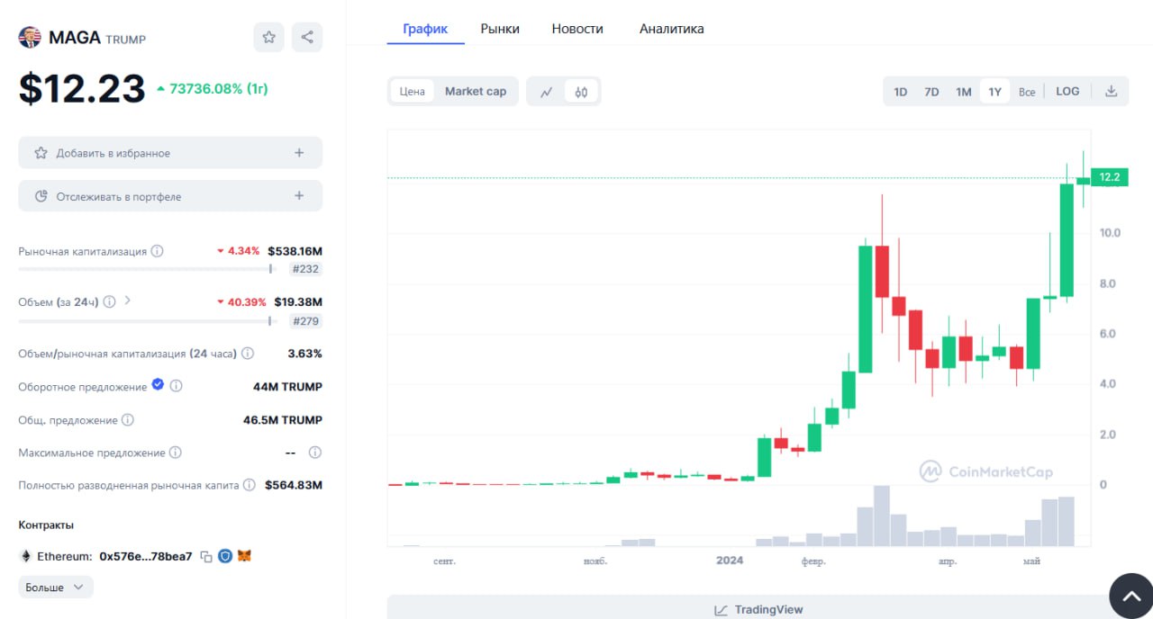Click the tallest volume bar
The width and height of the screenshot is (1153, 619).
click(882, 516)
